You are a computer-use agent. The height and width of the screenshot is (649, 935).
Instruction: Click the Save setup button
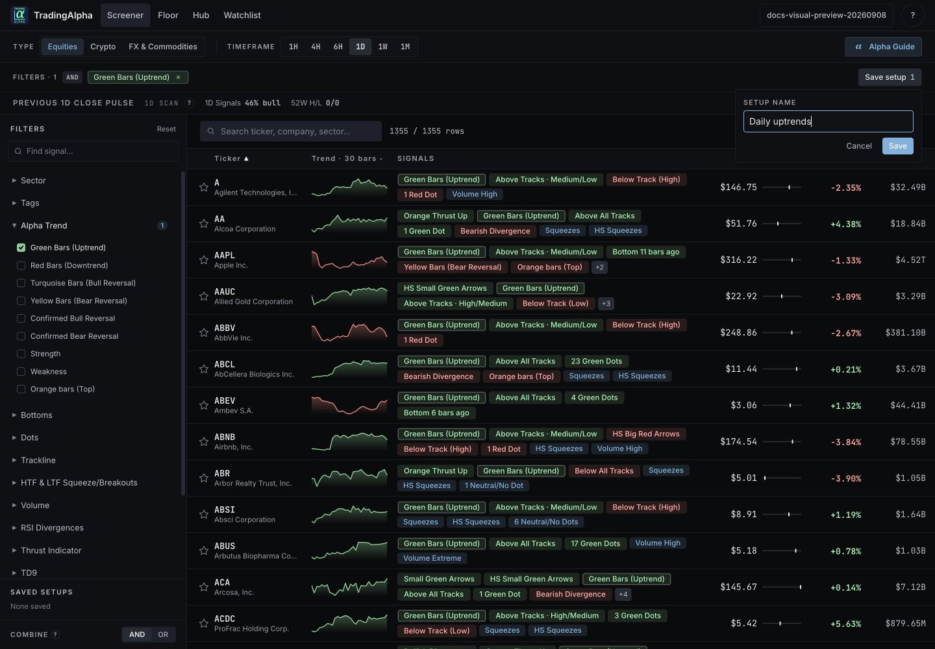[x=890, y=77]
